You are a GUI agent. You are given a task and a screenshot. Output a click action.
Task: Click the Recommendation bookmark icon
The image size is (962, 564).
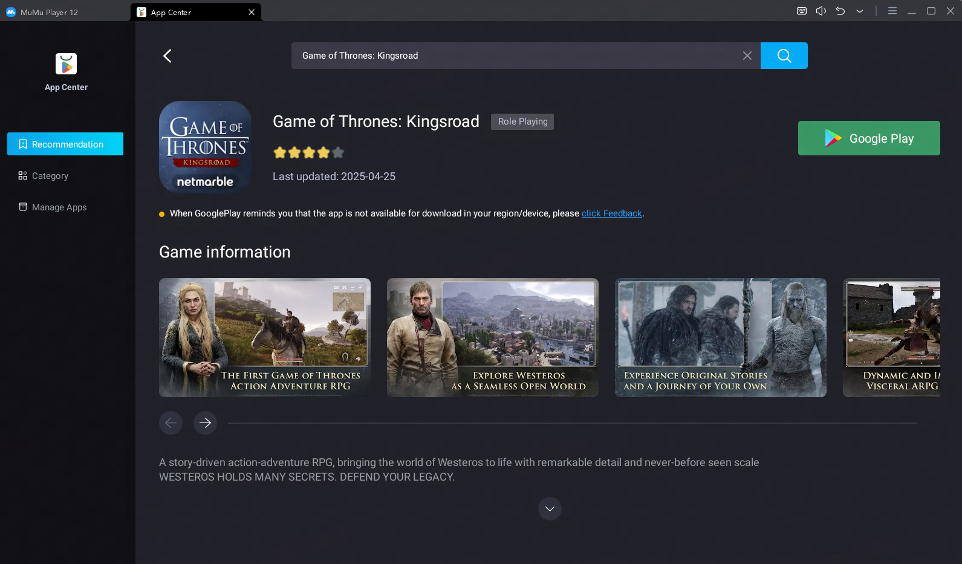pos(23,144)
